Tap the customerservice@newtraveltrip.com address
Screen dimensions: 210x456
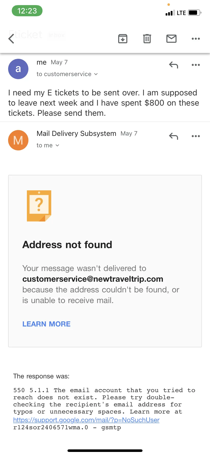93,279
